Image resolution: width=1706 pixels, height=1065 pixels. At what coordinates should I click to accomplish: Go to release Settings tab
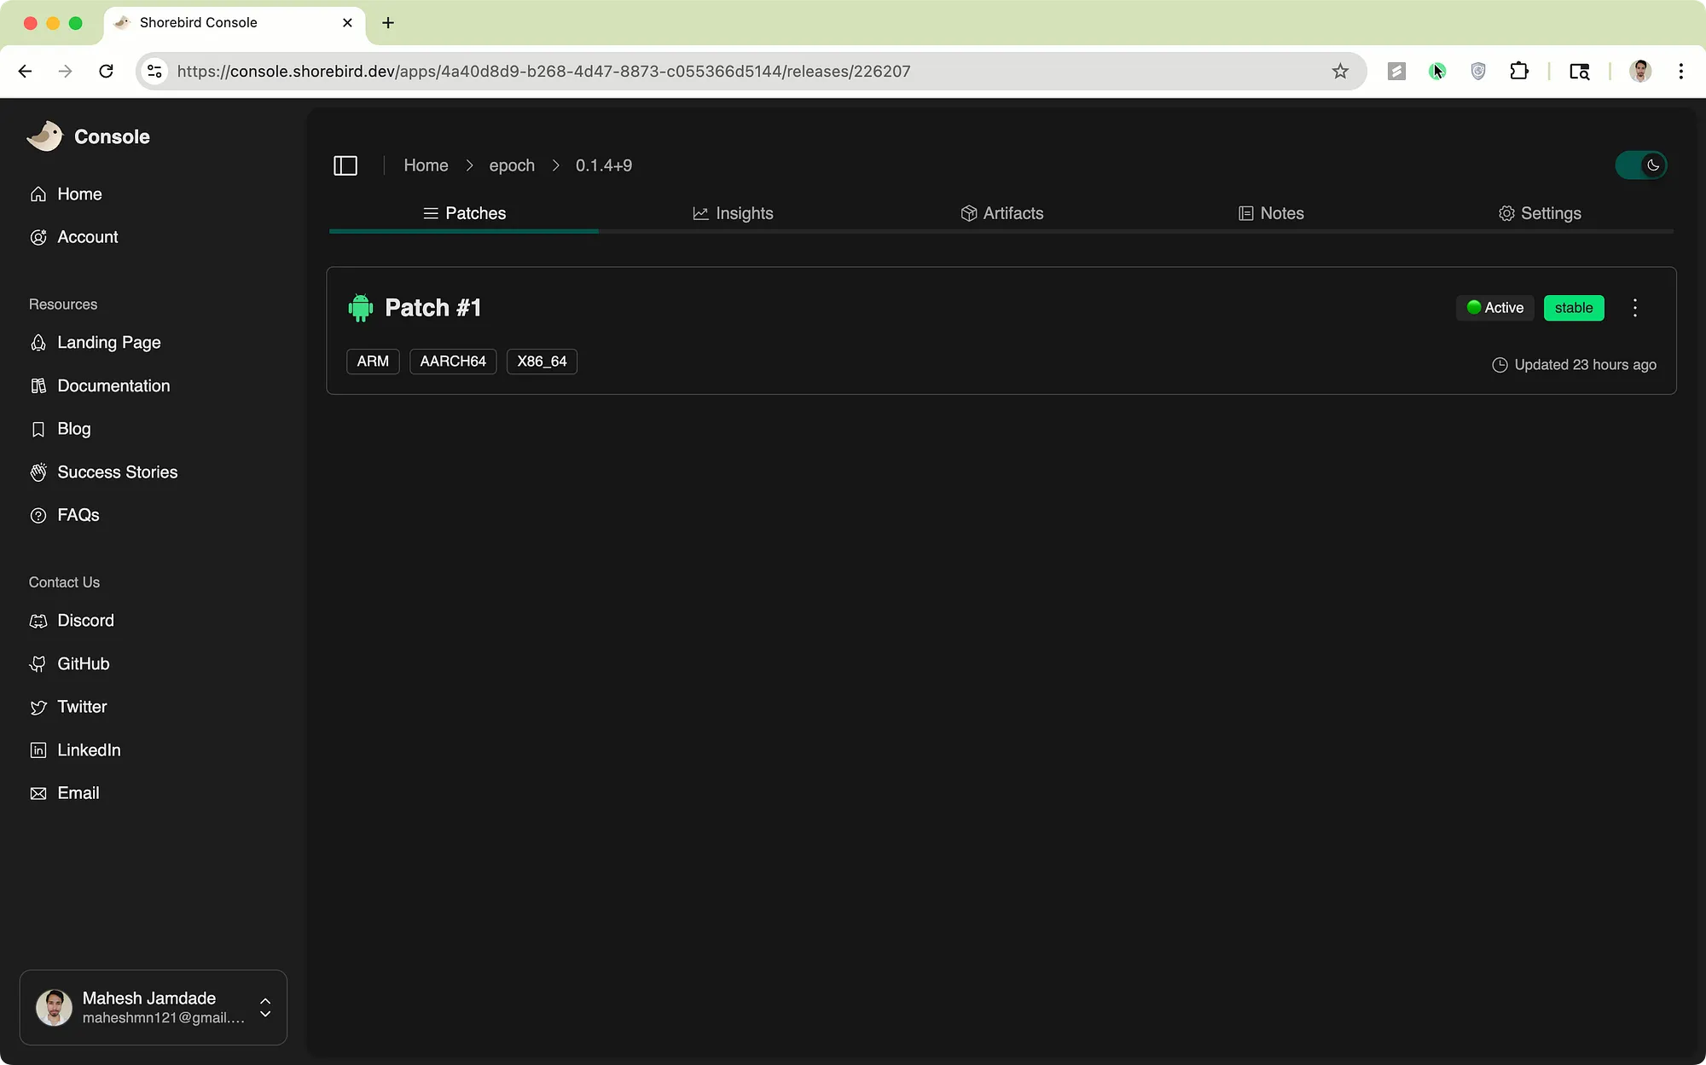pyautogui.click(x=1539, y=213)
